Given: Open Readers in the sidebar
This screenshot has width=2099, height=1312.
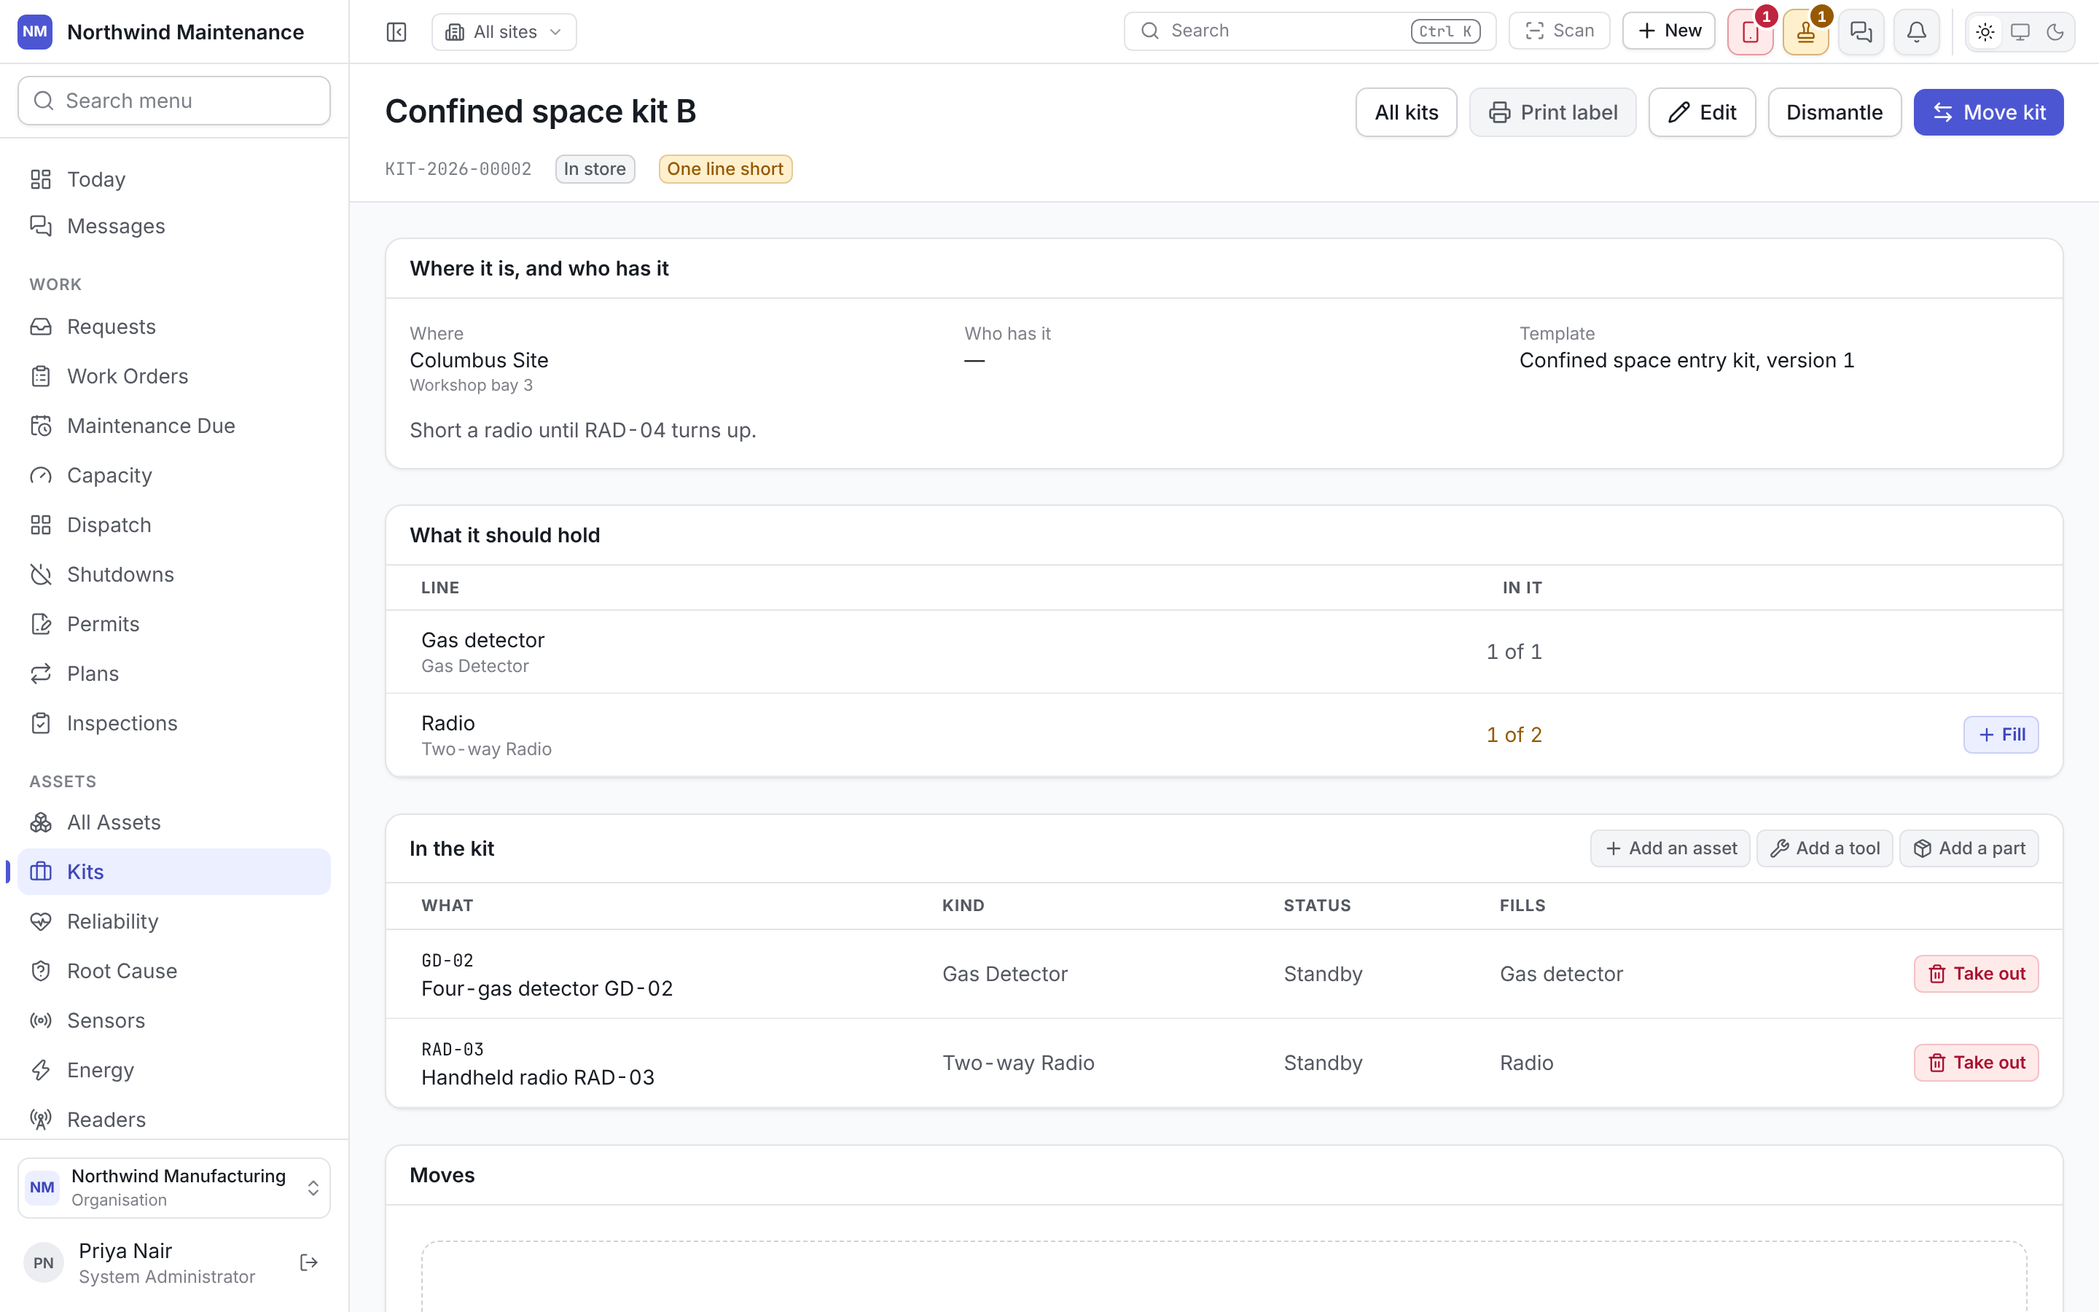Looking at the screenshot, I should [173, 1119].
